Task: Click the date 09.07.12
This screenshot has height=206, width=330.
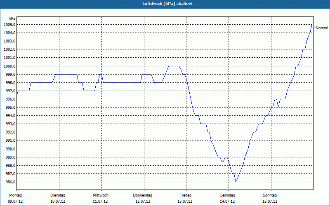Action: point(15,201)
